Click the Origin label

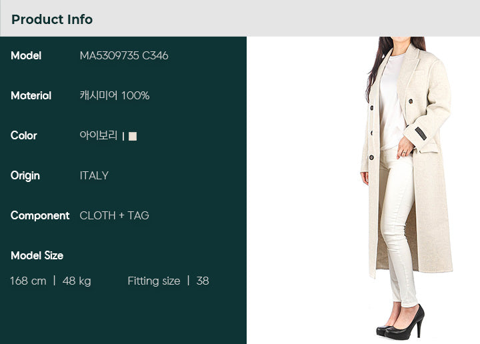[x=25, y=176]
